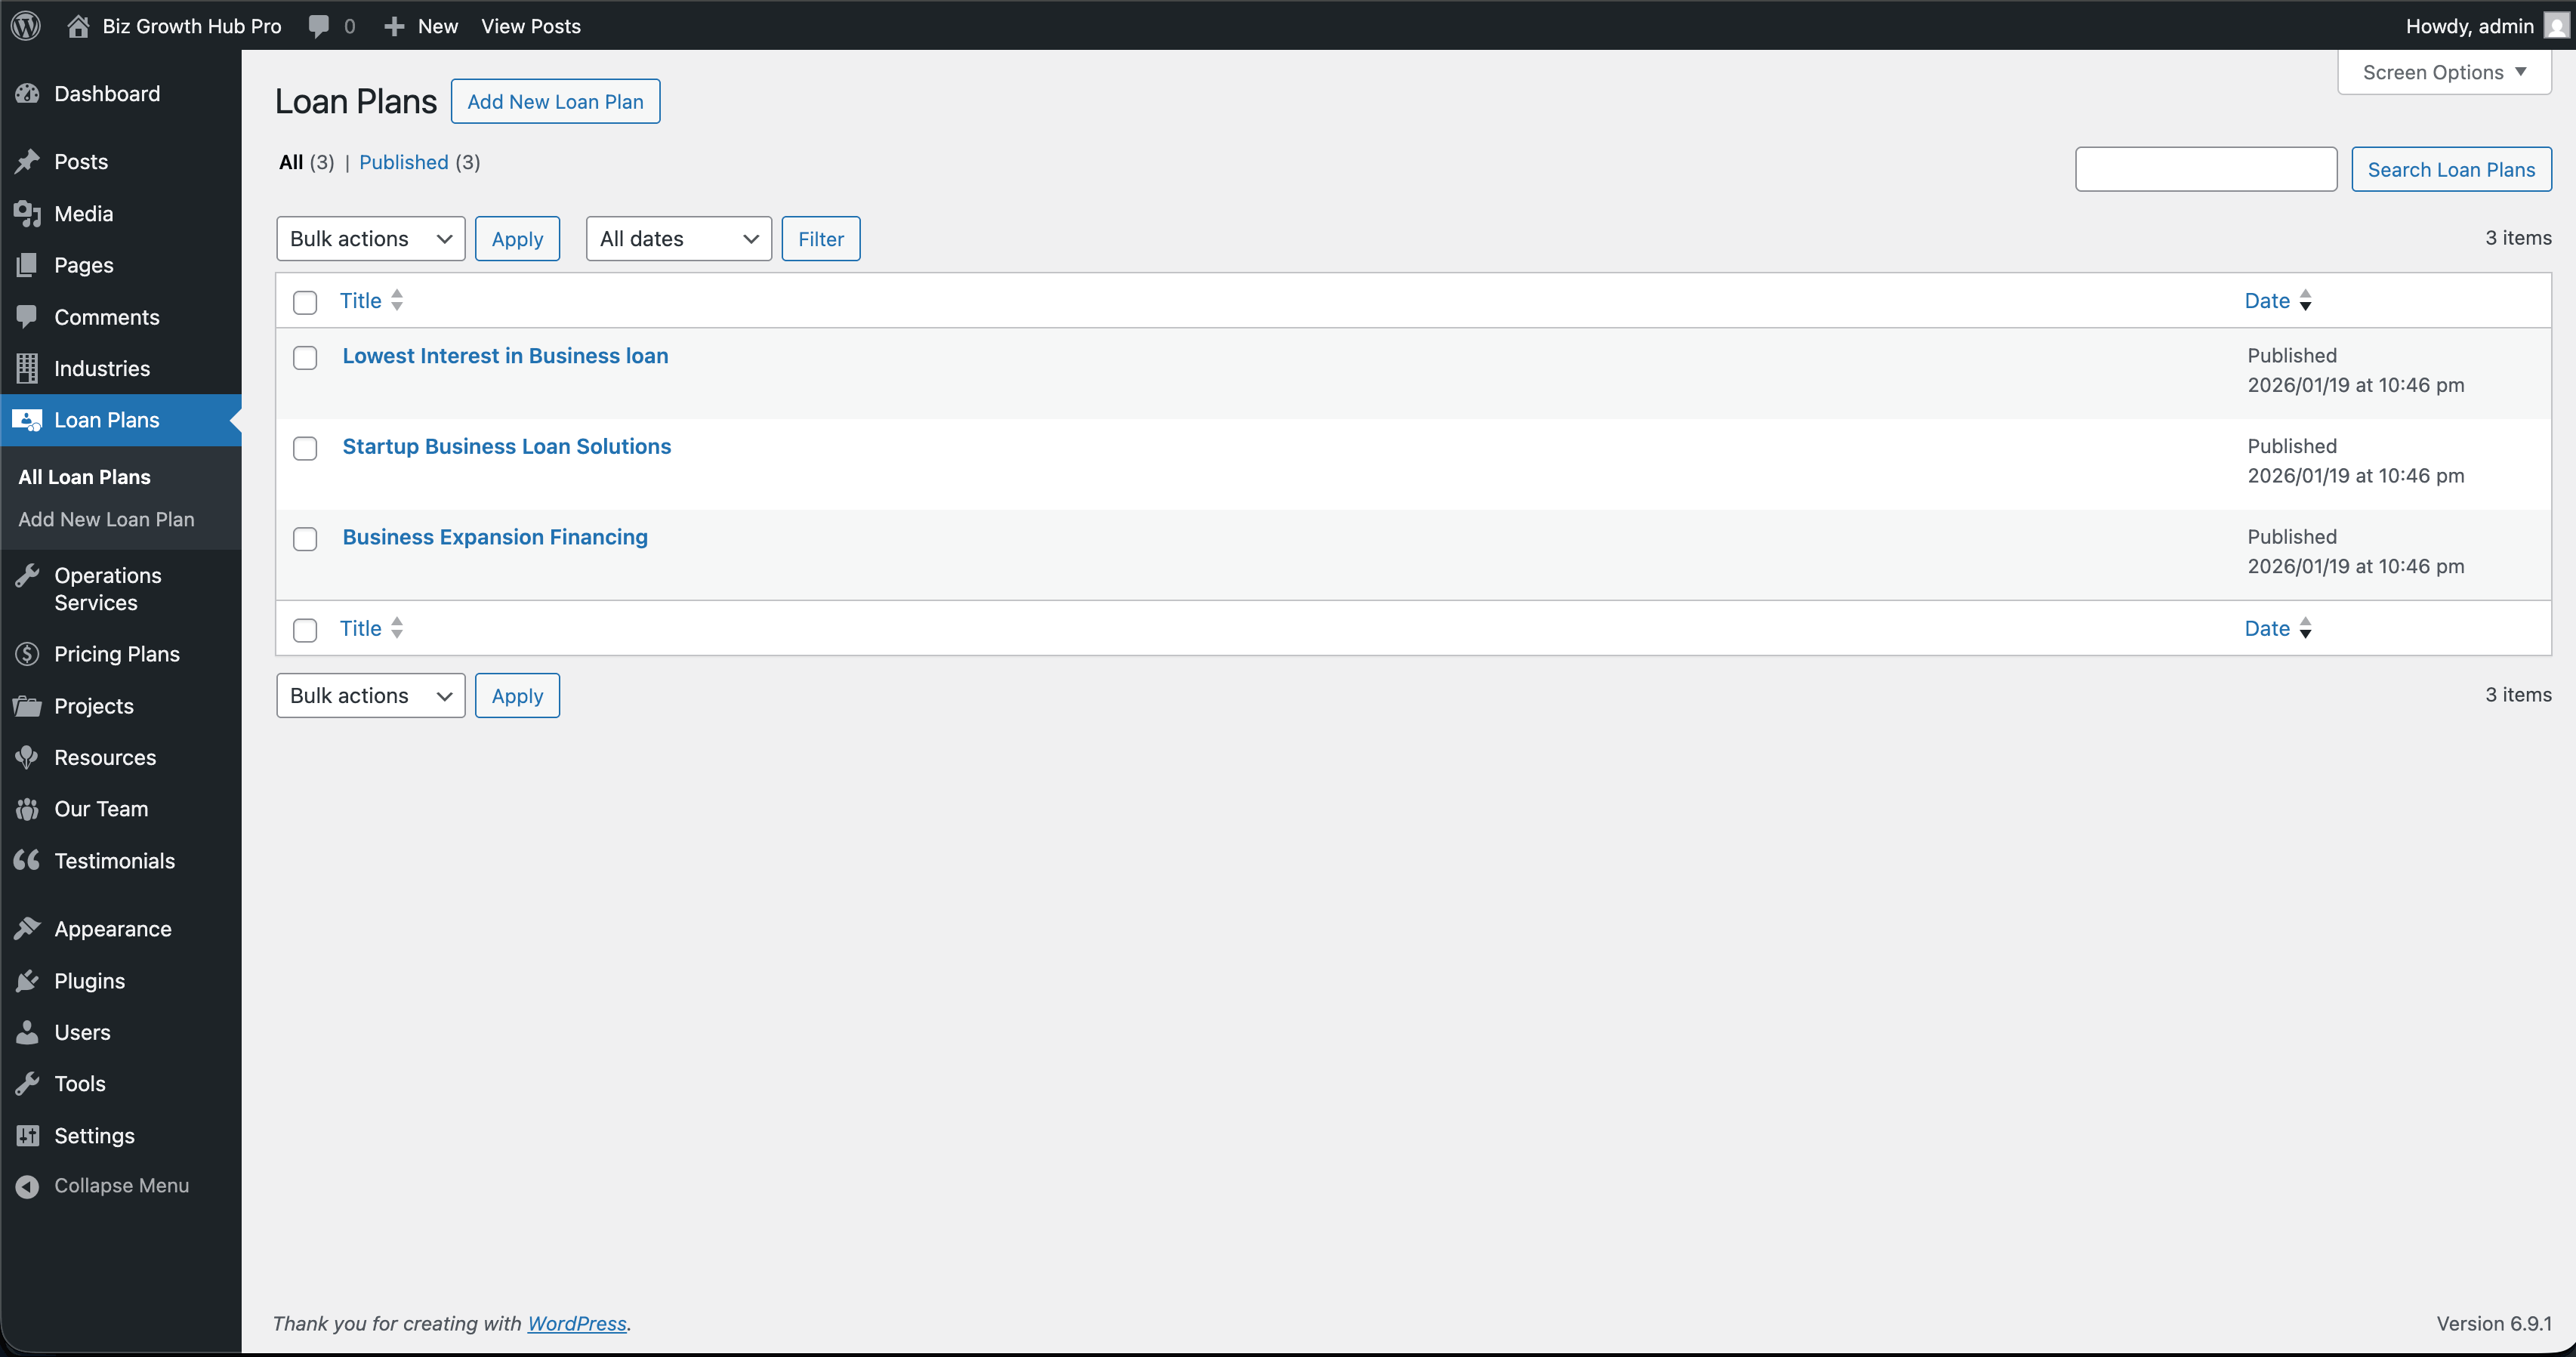Open the All dates filter dropdown
Image resolution: width=2576 pixels, height=1357 pixels.
tap(678, 238)
